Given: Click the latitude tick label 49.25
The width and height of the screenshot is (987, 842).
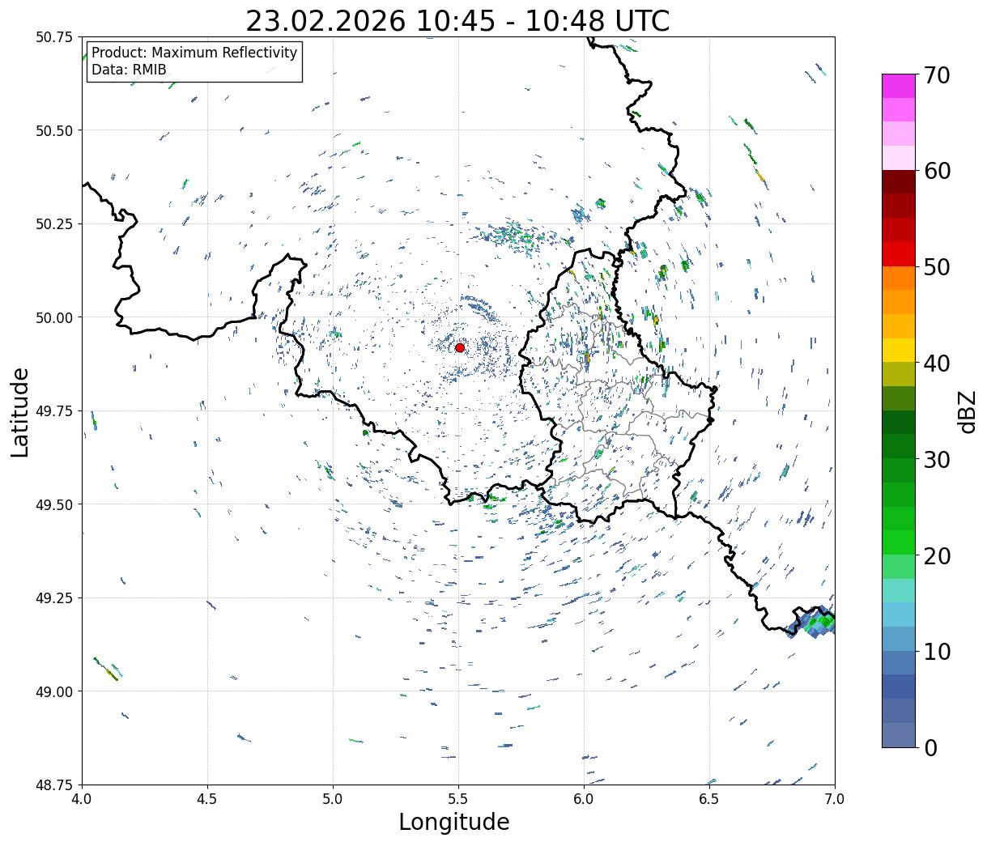Looking at the screenshot, I should point(54,598).
